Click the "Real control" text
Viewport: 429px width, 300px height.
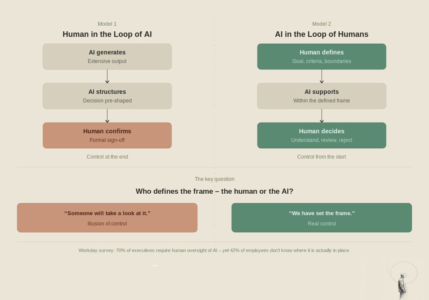click(322, 224)
